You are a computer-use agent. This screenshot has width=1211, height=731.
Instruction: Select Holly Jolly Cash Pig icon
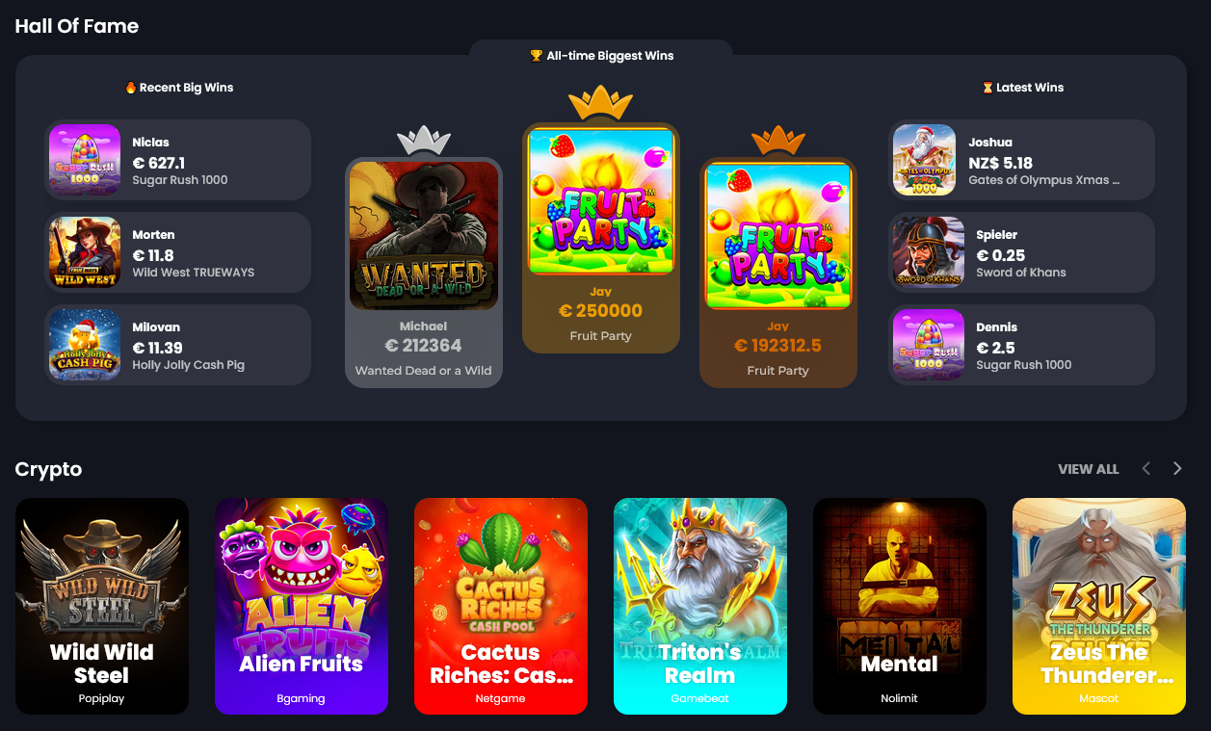85,345
